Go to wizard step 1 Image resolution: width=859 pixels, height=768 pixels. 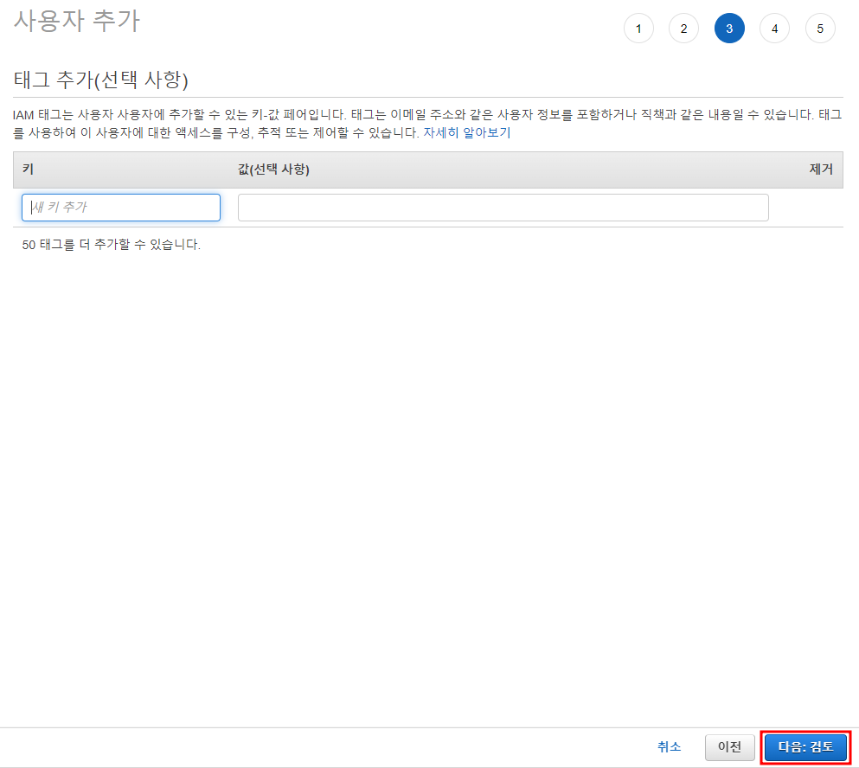[x=638, y=29]
